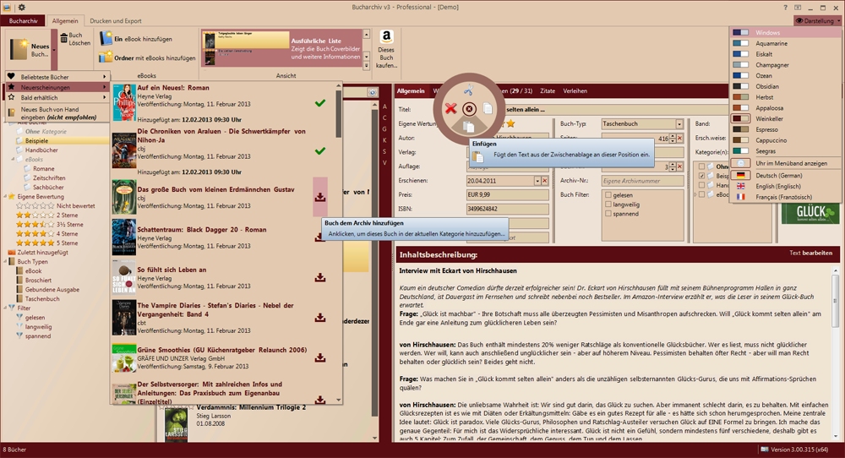845x458 pixels.
Task: Click 'Ein eBook hinzufügen' ribbon button
Action: [136, 39]
